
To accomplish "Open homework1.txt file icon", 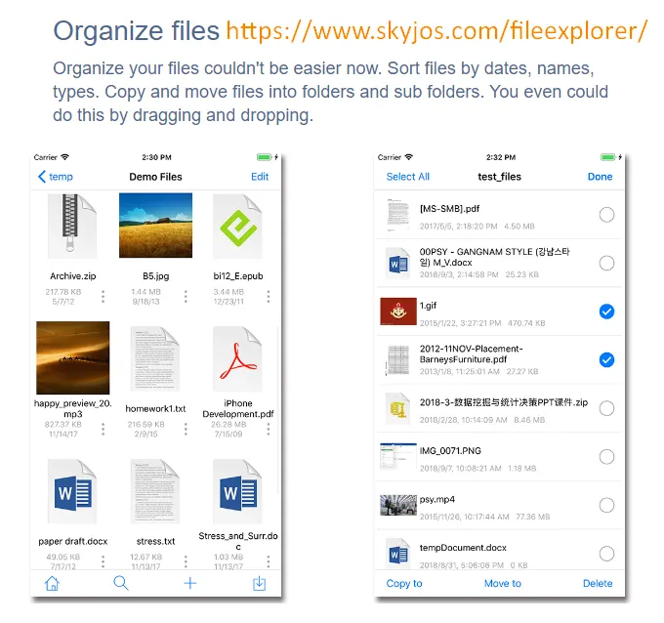I will point(155,358).
